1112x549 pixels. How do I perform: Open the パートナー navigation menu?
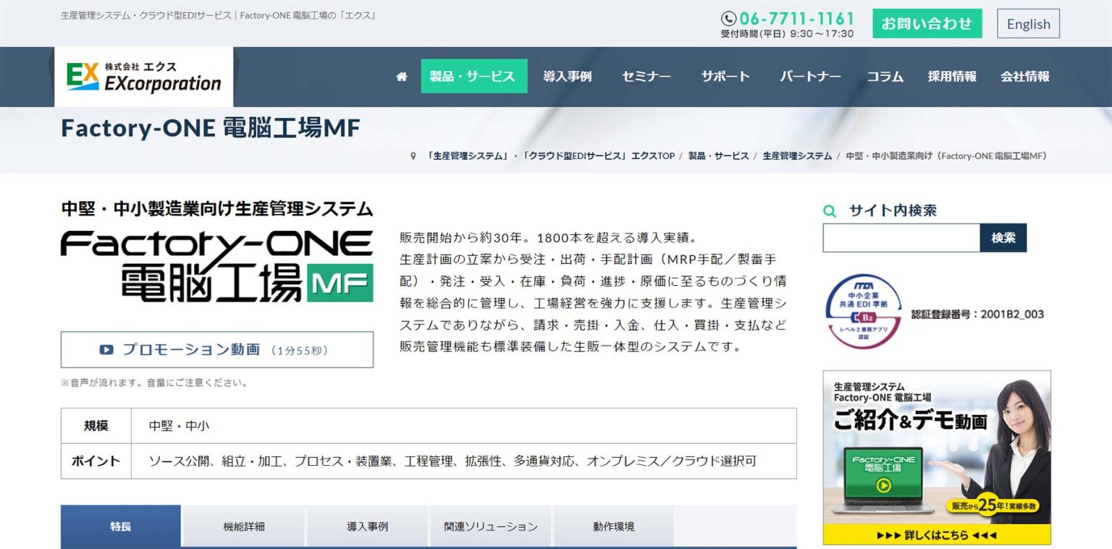click(810, 76)
